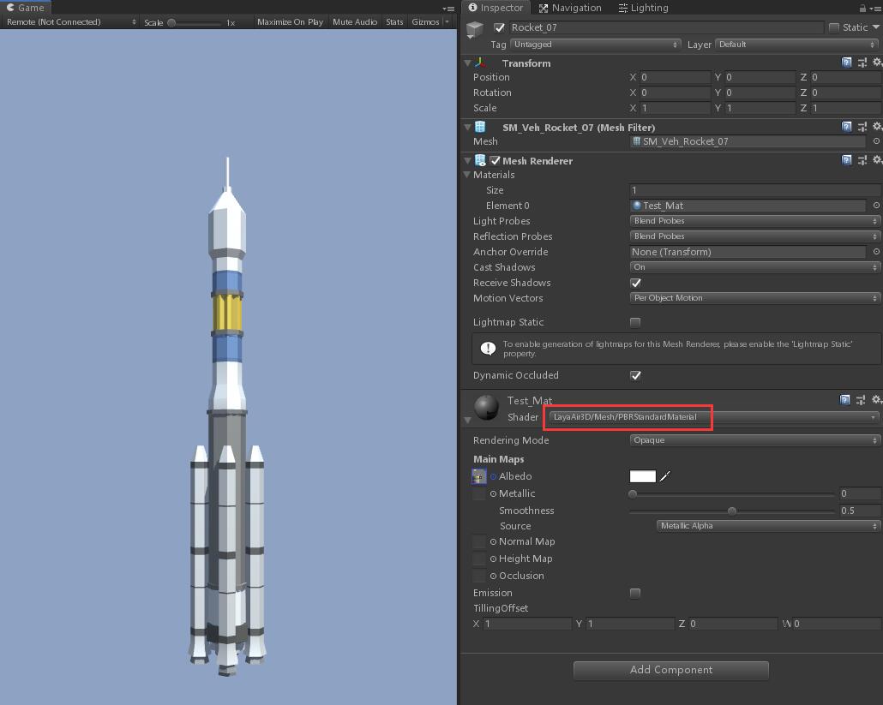Disable the Dynamic Occluded checkbox

click(635, 375)
